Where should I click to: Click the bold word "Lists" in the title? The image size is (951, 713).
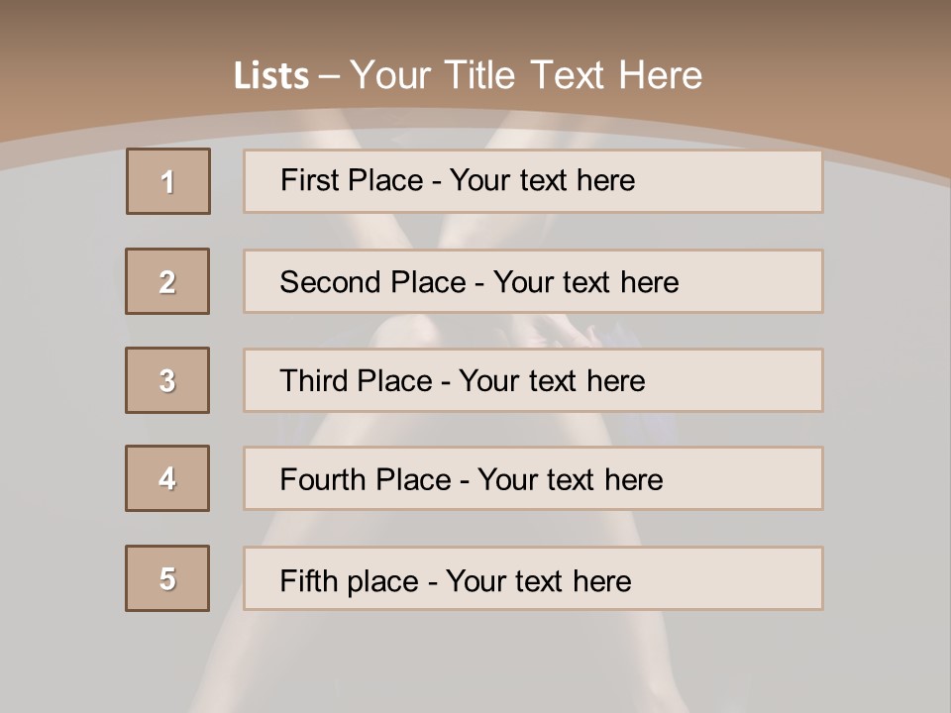pyautogui.click(x=271, y=76)
